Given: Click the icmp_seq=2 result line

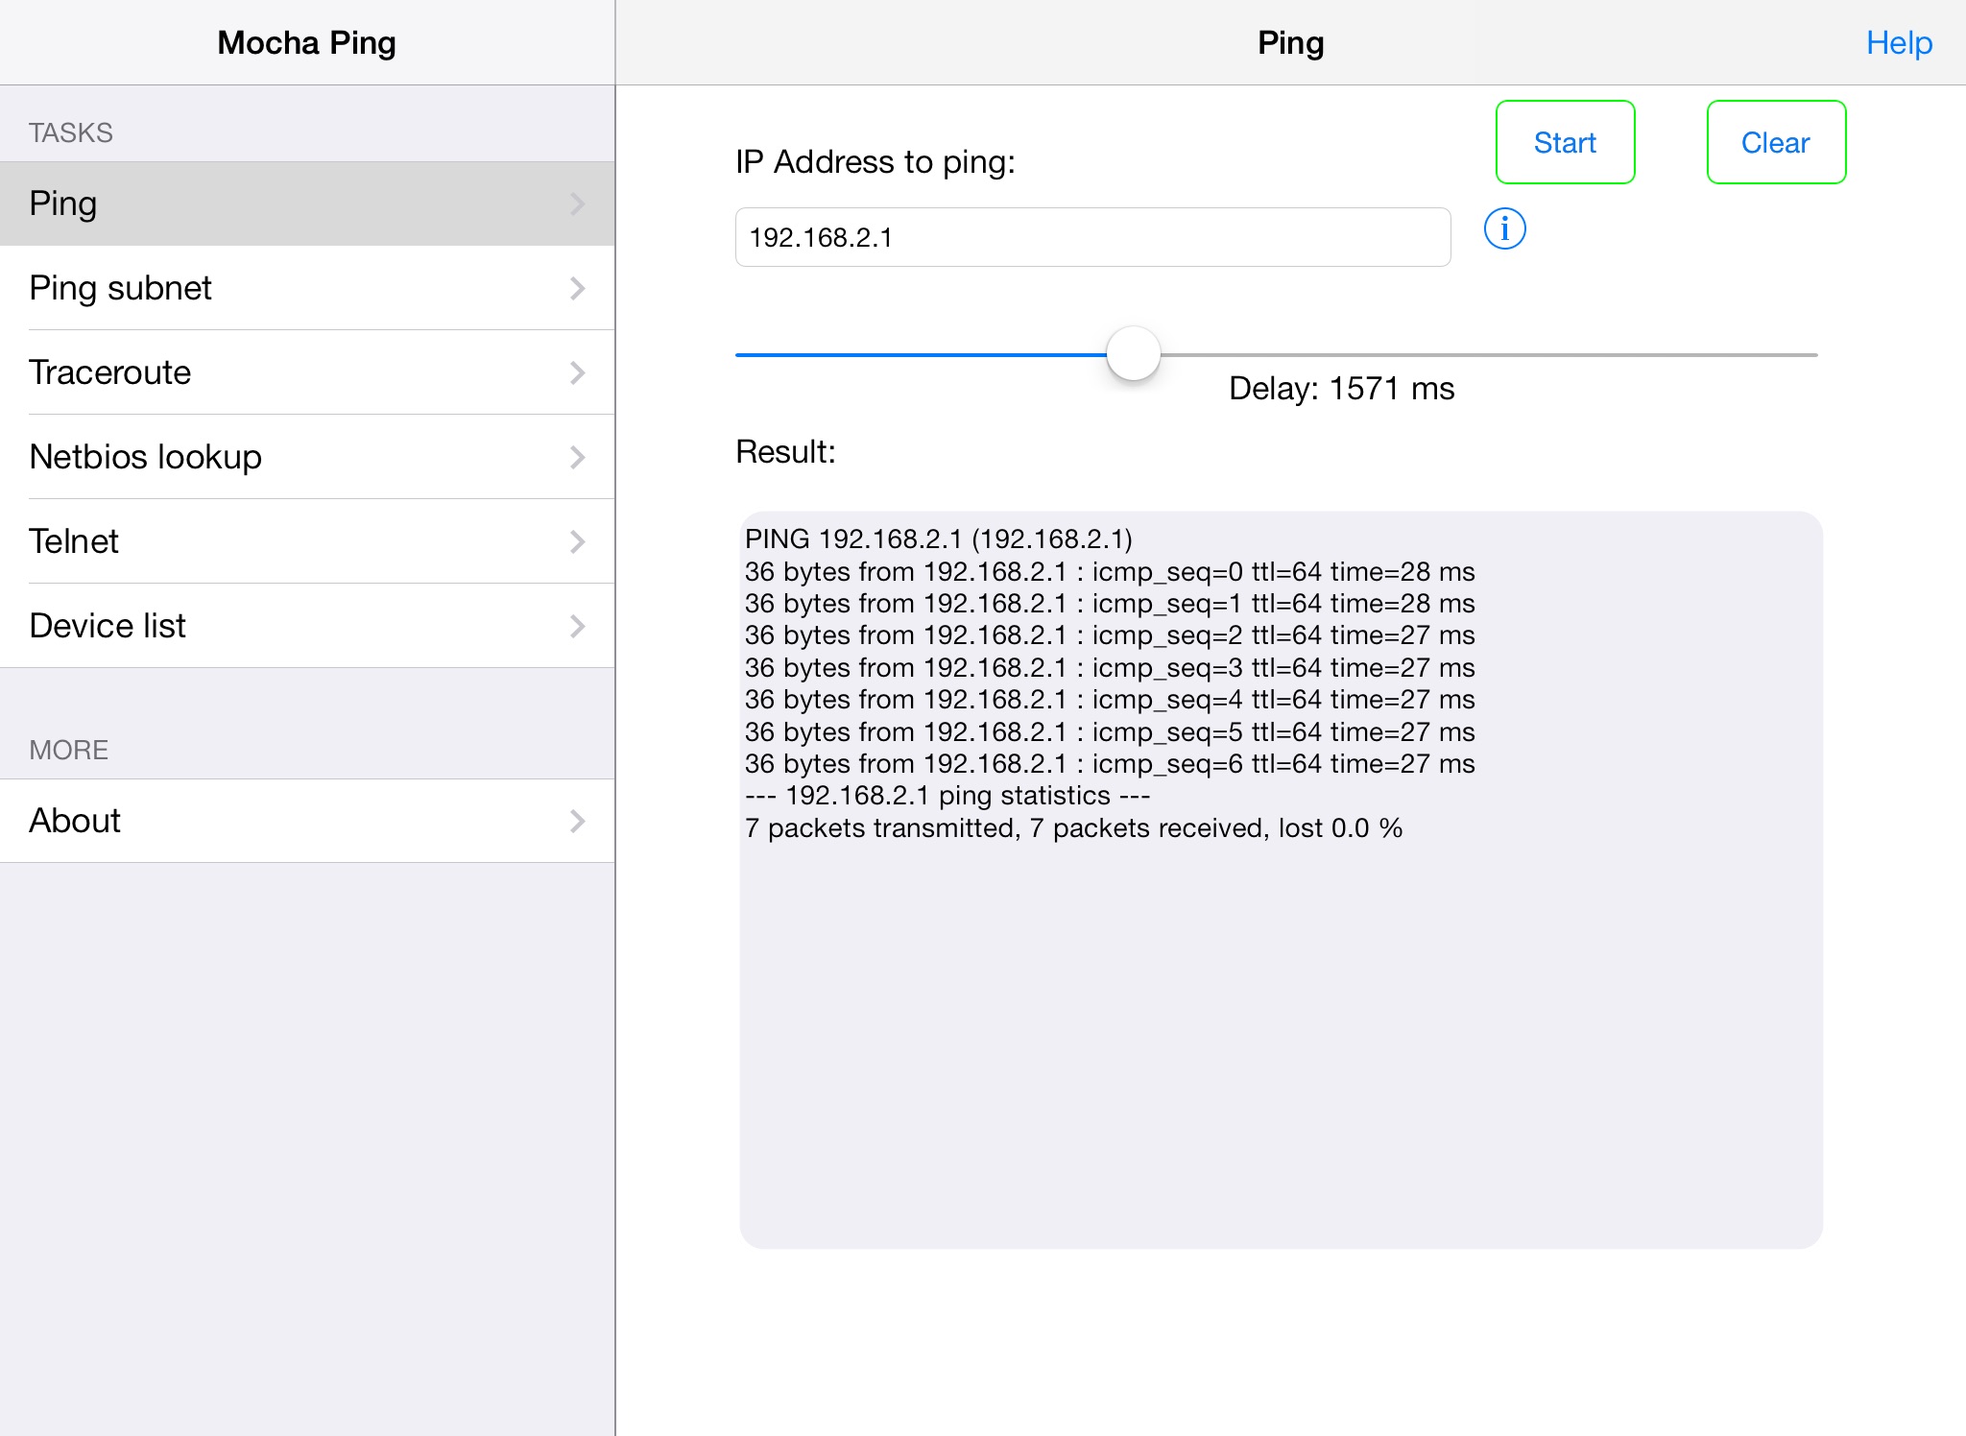Looking at the screenshot, I should point(1110,635).
